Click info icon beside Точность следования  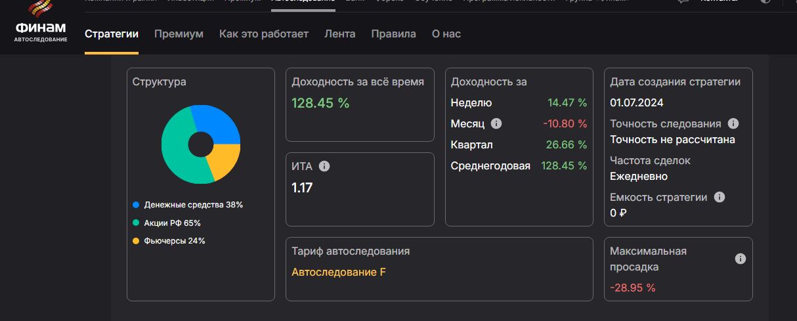pyautogui.click(x=733, y=123)
